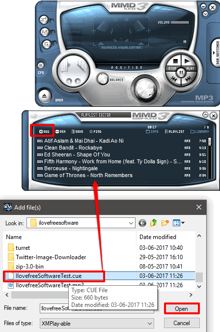The image size is (220, 332).
Task: Toggle the Shuffle mode button
Action: (45, 32)
